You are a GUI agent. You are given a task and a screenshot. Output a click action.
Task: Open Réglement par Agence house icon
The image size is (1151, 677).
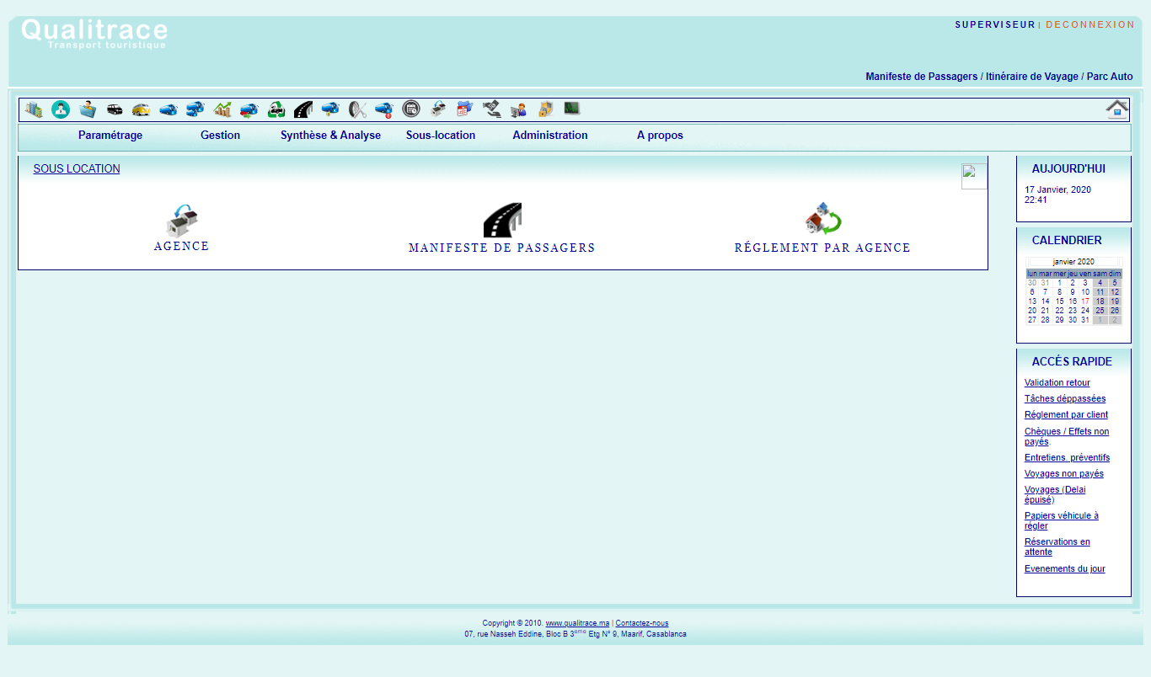point(822,219)
